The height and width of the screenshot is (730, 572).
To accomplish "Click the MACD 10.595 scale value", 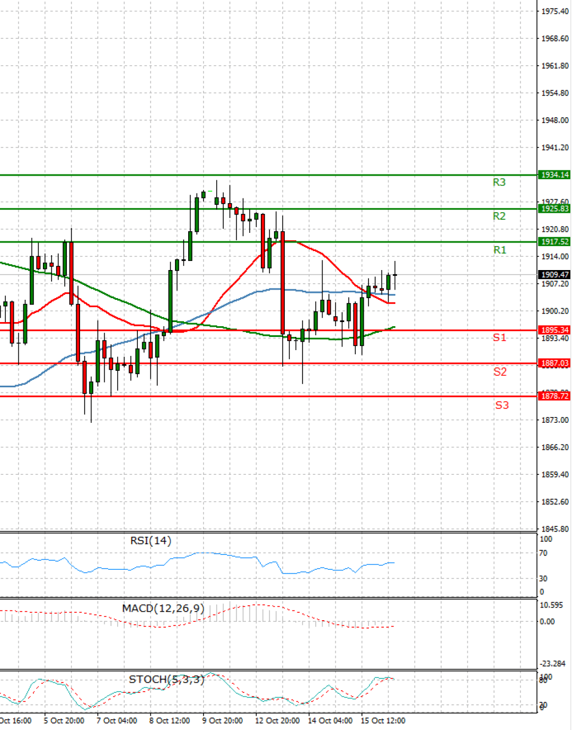I will point(551,605).
